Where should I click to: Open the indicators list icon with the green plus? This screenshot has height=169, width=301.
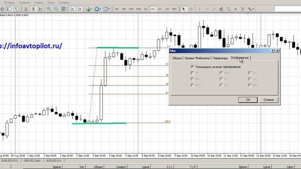tap(88, 9)
